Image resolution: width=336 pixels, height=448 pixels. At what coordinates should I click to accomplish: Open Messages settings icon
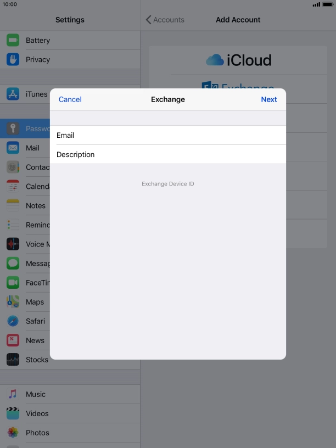(x=13, y=263)
